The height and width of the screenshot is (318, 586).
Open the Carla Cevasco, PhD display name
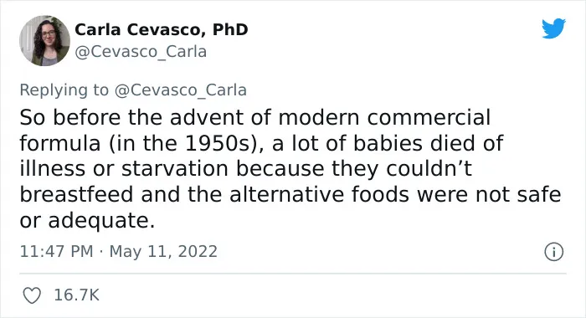click(x=161, y=29)
